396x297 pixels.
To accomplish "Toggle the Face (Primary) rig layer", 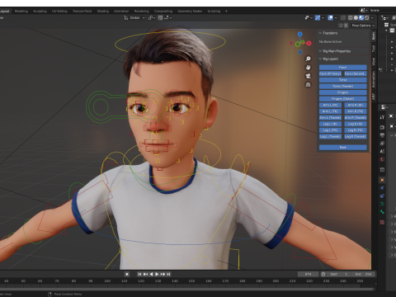I will click(330, 73).
